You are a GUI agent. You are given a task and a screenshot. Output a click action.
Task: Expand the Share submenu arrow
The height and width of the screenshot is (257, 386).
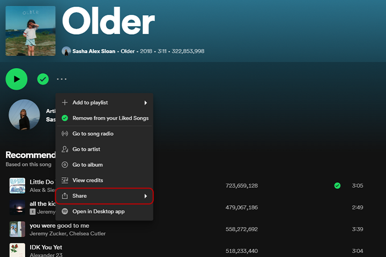coord(146,196)
